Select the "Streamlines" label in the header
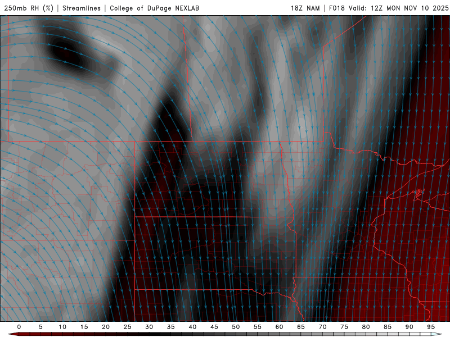450x337 pixels. tap(82, 8)
